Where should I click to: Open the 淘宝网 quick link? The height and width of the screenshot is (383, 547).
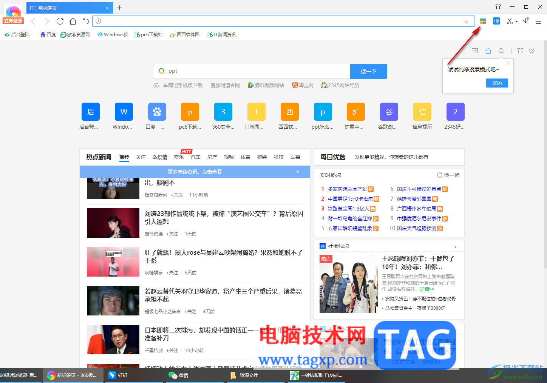[303, 85]
